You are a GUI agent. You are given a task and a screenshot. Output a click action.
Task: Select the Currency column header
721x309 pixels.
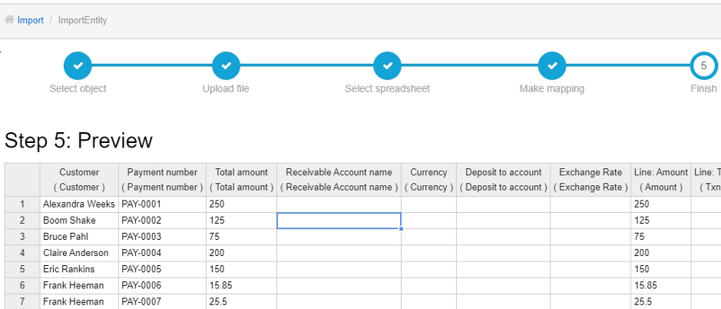coord(428,180)
